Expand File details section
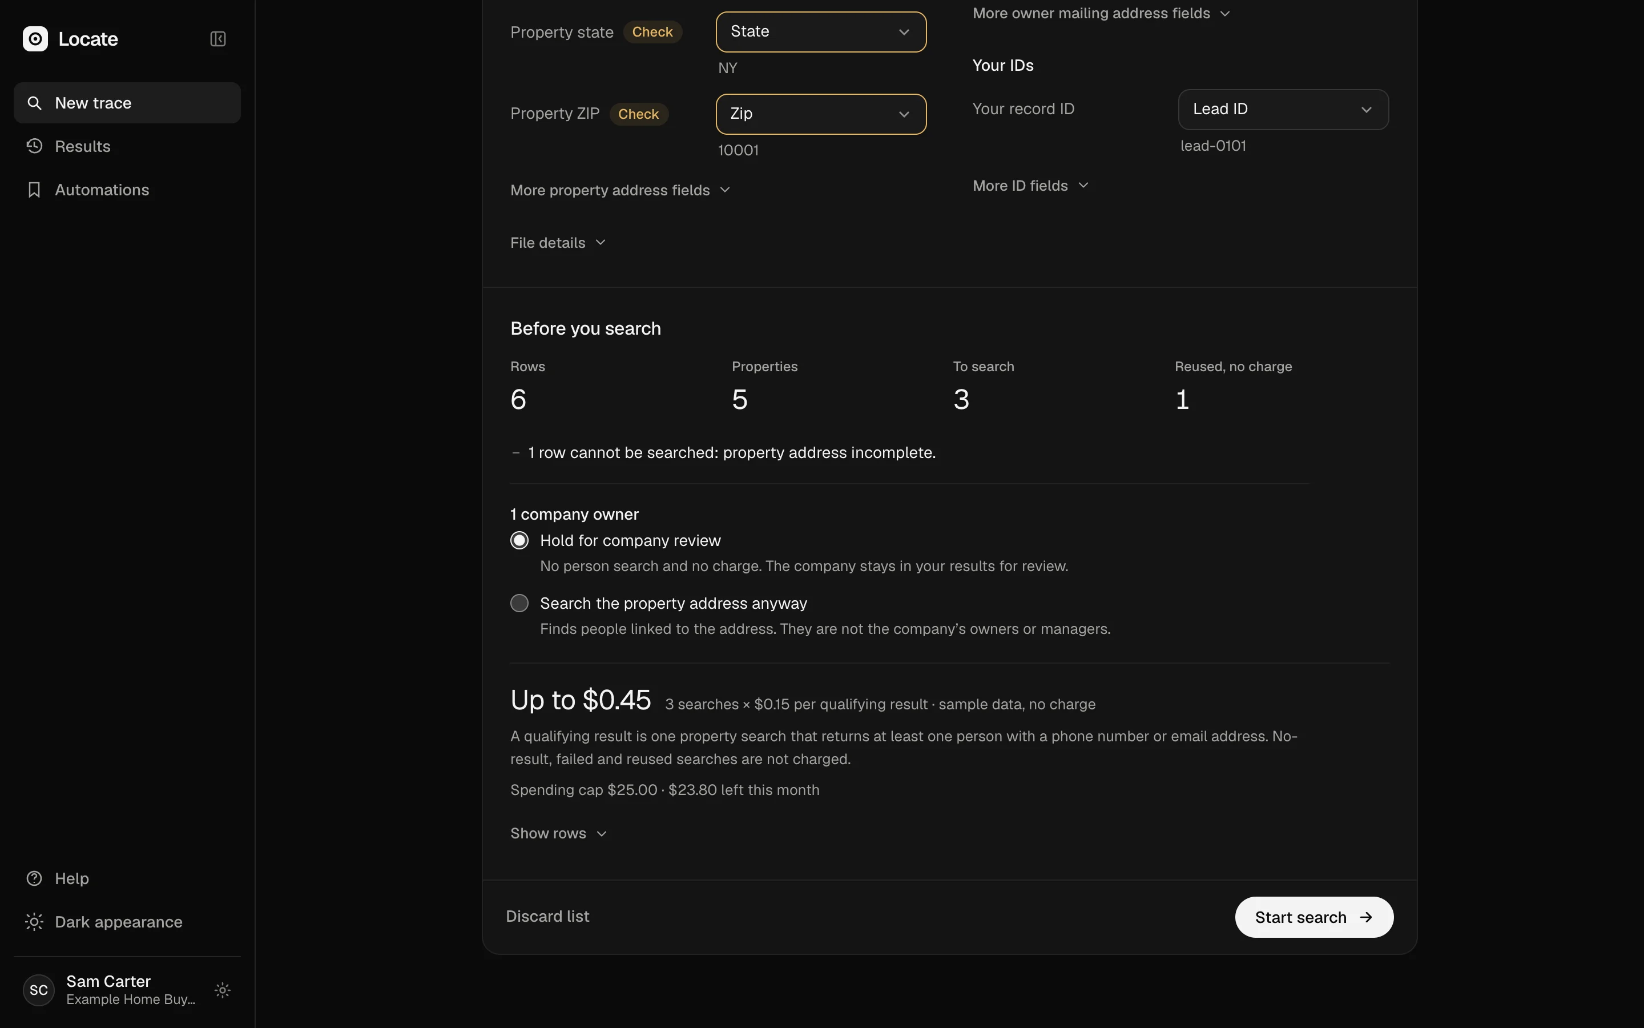 558,243
